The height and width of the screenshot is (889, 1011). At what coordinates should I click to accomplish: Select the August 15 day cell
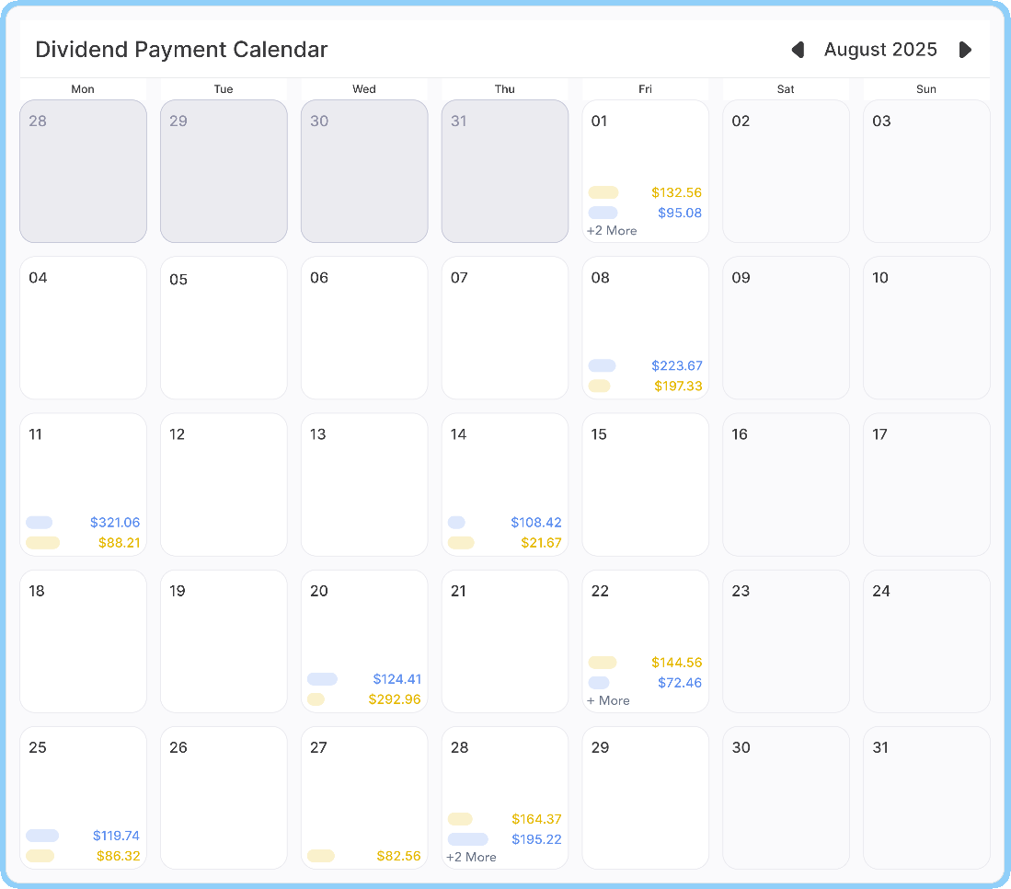coord(646,484)
